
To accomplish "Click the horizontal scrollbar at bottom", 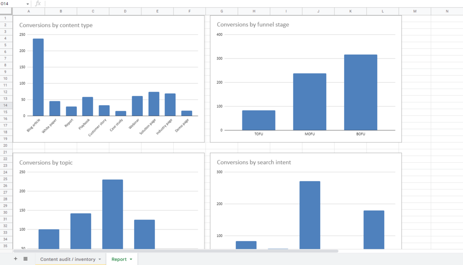I will (176, 251).
